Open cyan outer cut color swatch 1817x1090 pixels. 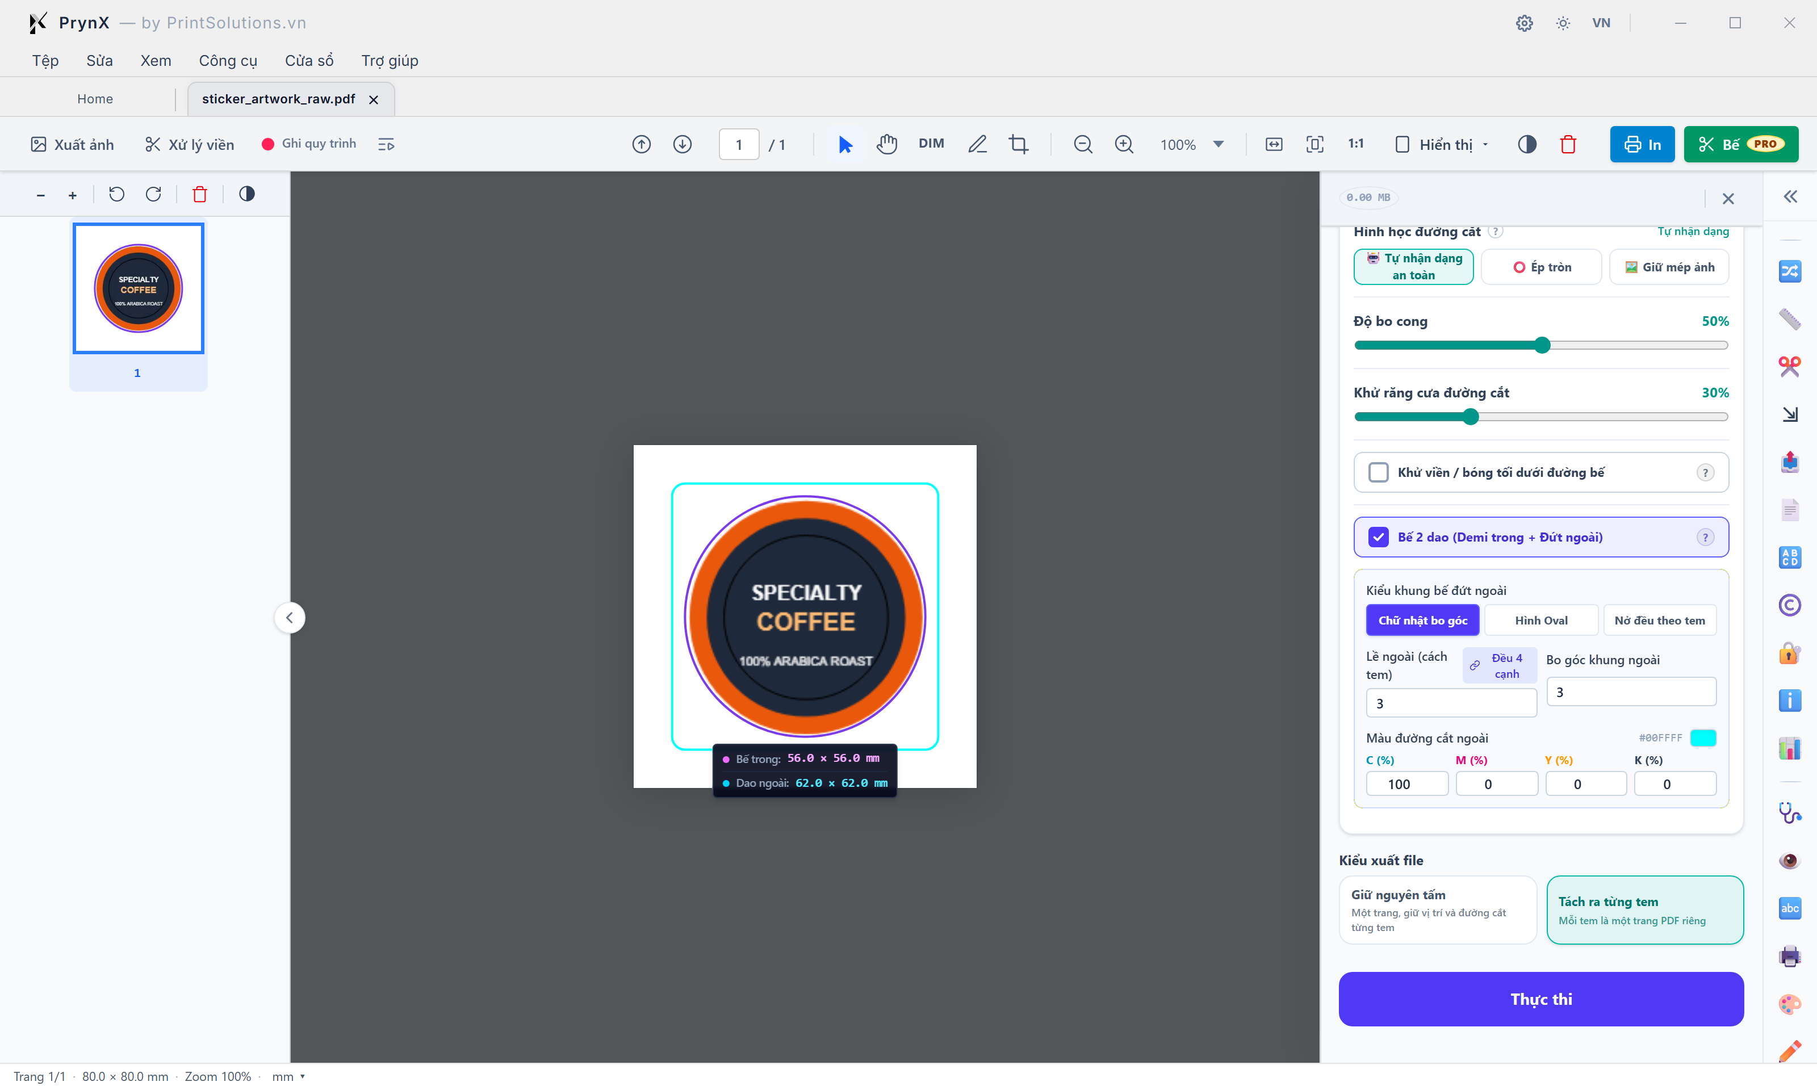click(x=1702, y=737)
